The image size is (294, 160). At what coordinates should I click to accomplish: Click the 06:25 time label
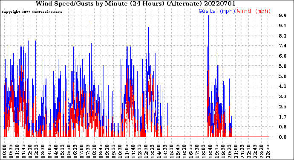[75, 151]
